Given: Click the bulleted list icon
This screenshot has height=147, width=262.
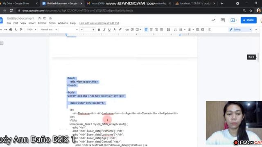Looking at the screenshot, I should click(181, 30).
